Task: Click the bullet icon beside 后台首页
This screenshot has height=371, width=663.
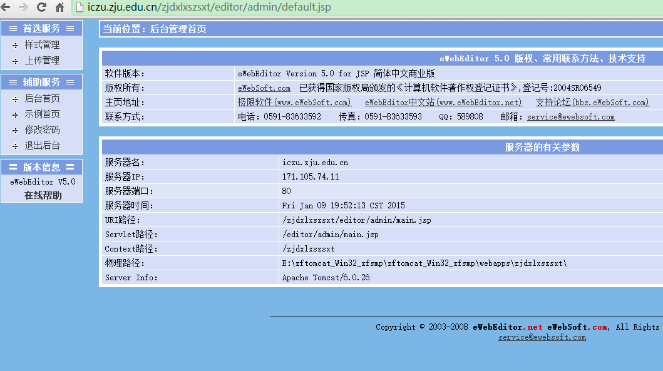Action: (15, 99)
